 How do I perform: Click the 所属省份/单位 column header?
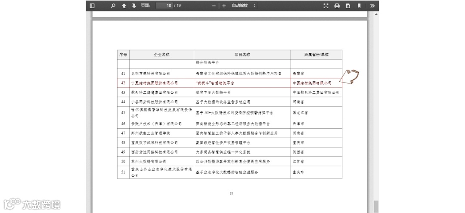coord(316,55)
